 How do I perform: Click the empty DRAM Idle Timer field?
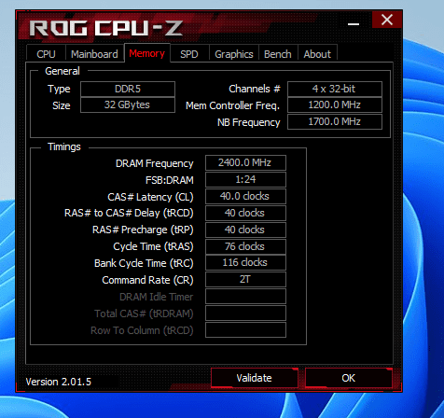245,297
